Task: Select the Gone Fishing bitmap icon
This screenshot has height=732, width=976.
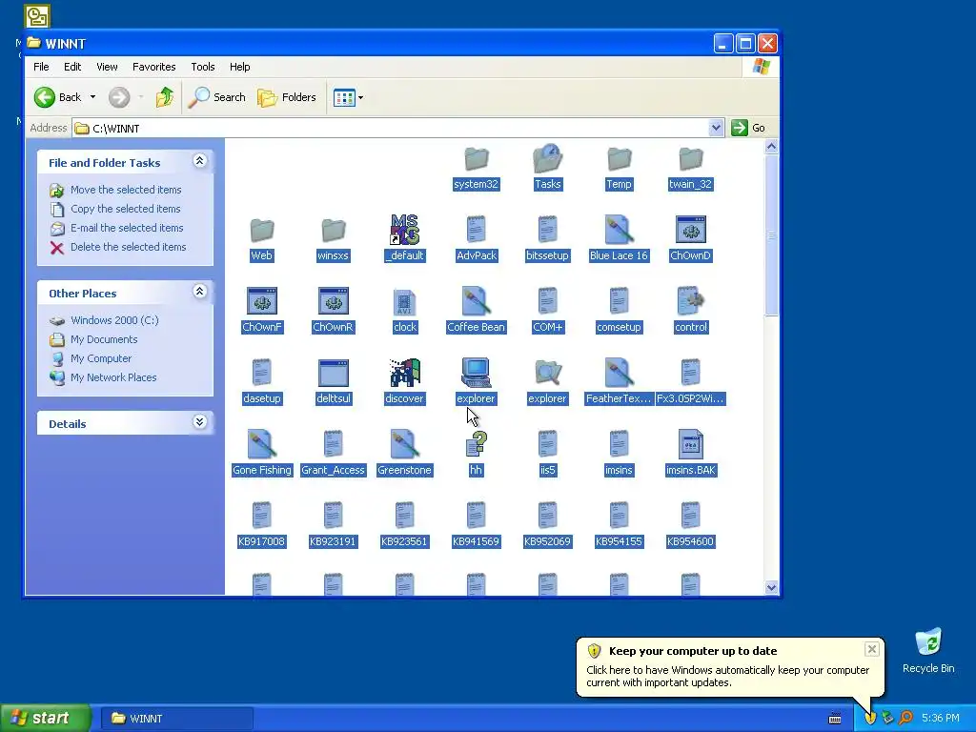Action: point(261,444)
